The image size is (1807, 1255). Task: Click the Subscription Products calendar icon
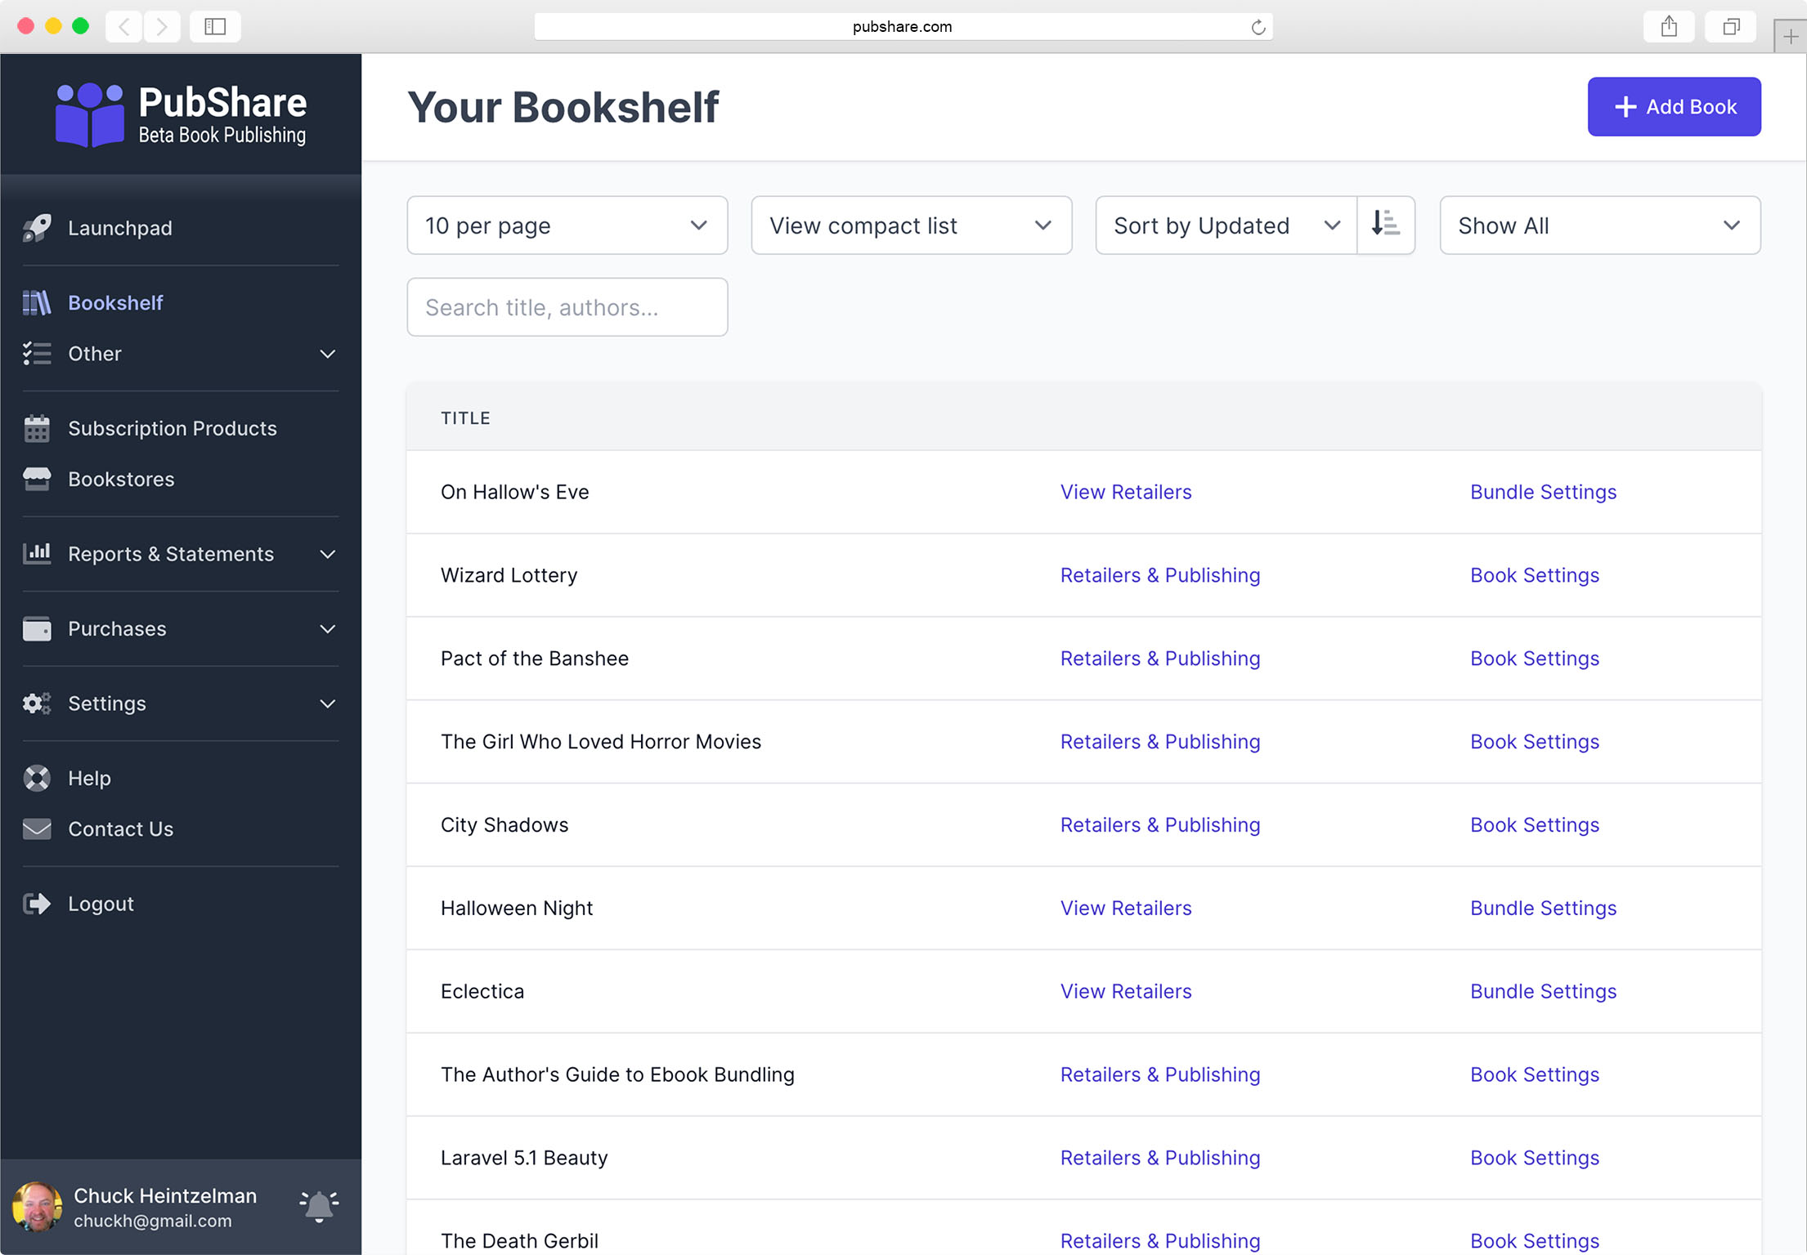tap(36, 428)
